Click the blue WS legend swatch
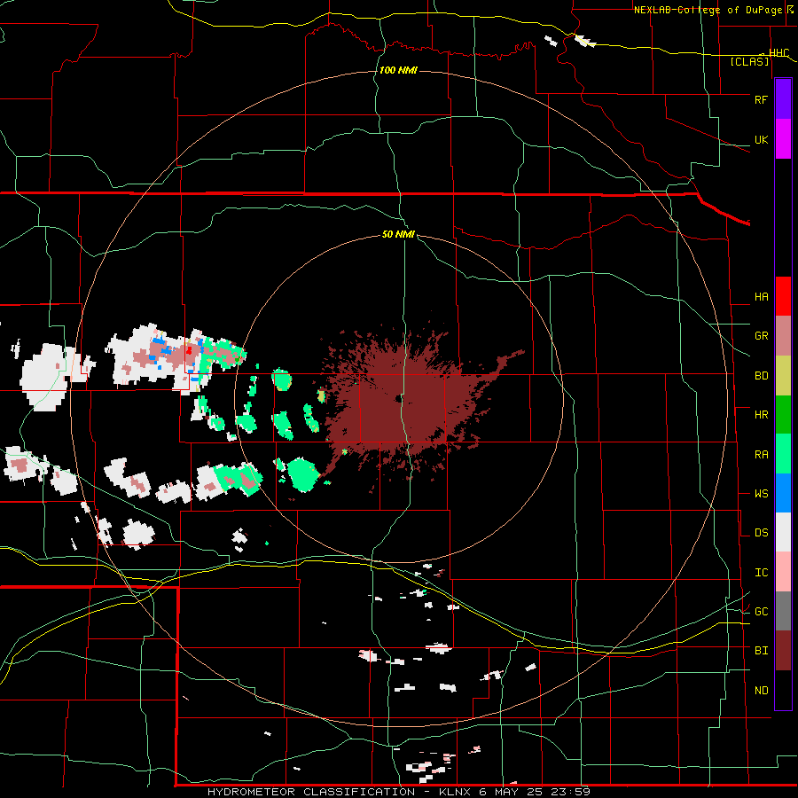Screen dimensions: 798x798 coord(783,493)
